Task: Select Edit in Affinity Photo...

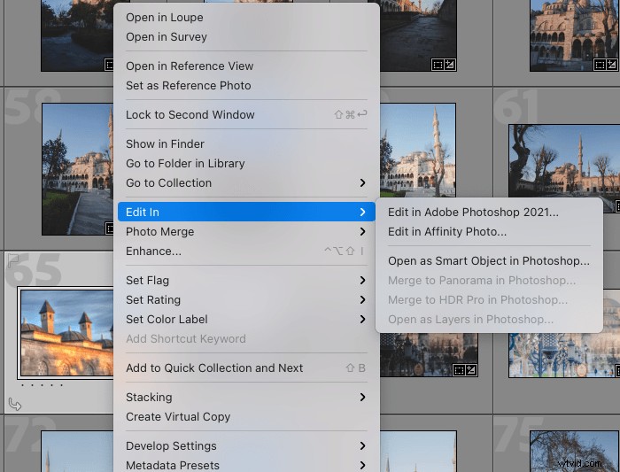Action: (x=489, y=231)
